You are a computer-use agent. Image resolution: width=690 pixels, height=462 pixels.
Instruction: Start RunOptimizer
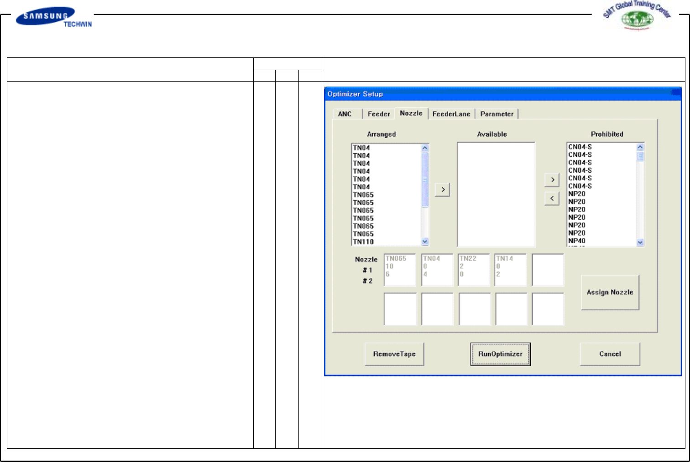pos(501,354)
